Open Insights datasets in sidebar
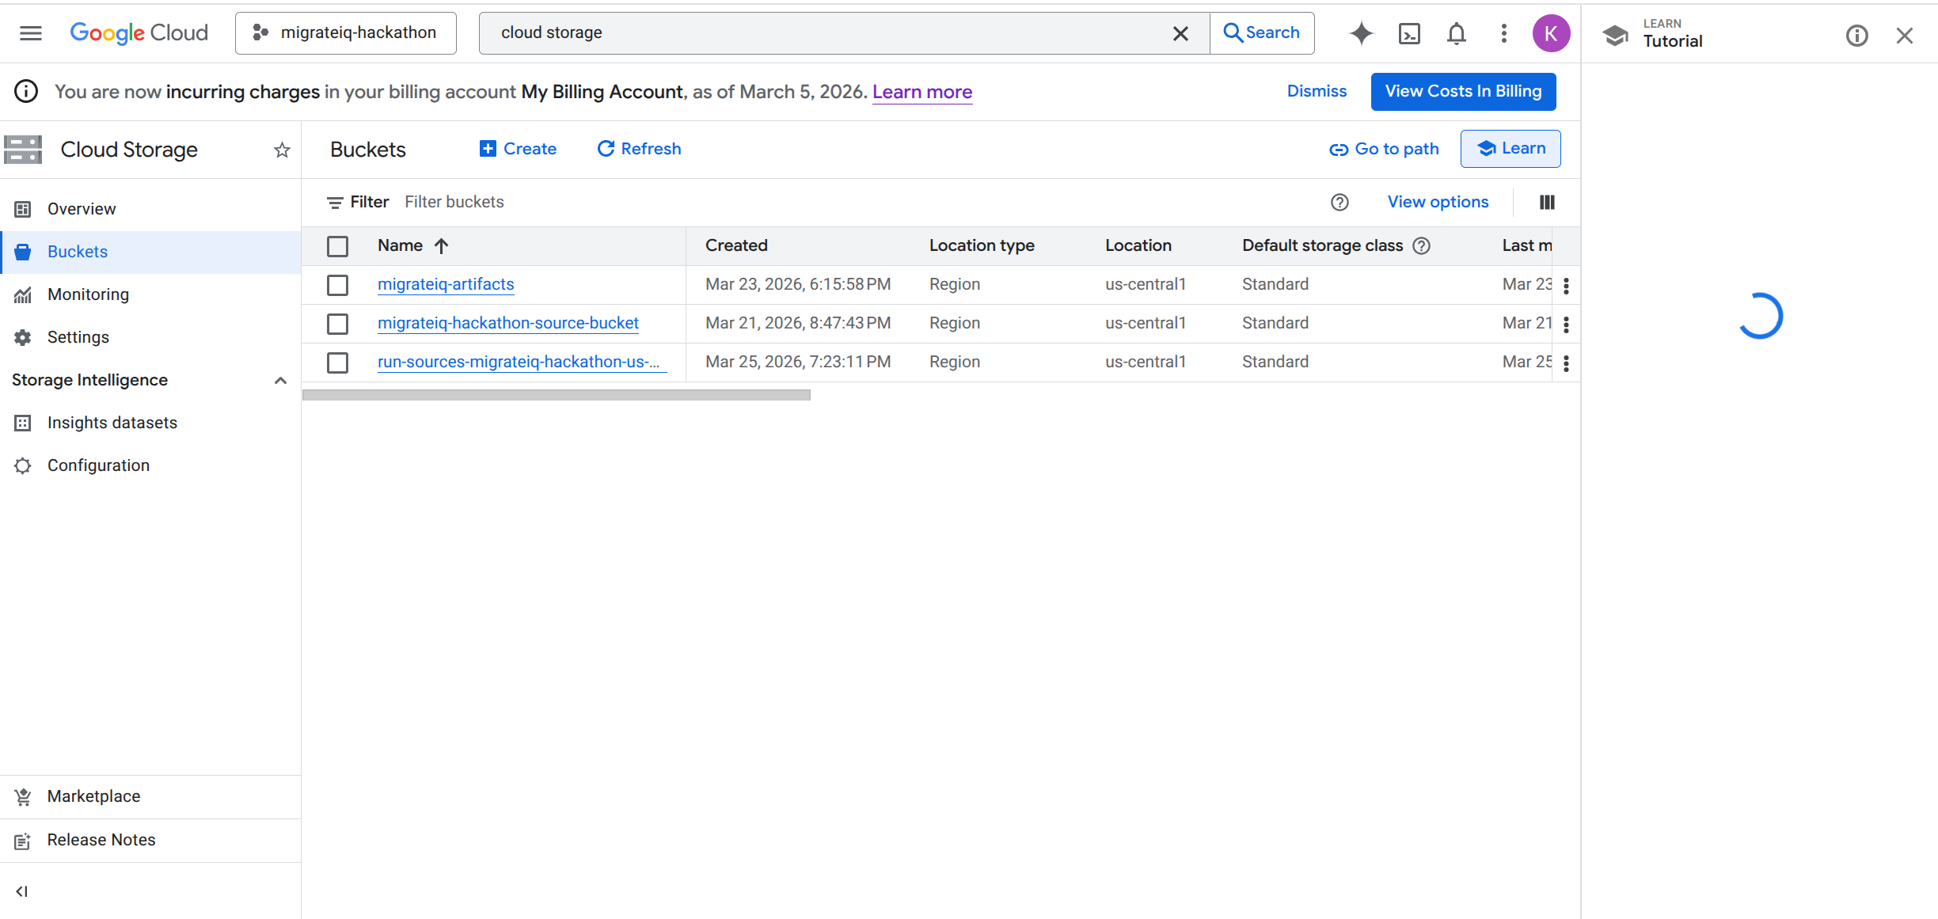Screen dimensions: 1938x919 click(112, 423)
